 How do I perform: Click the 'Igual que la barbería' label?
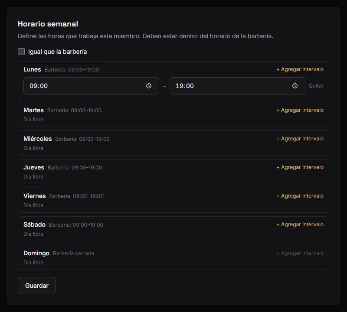pos(58,52)
